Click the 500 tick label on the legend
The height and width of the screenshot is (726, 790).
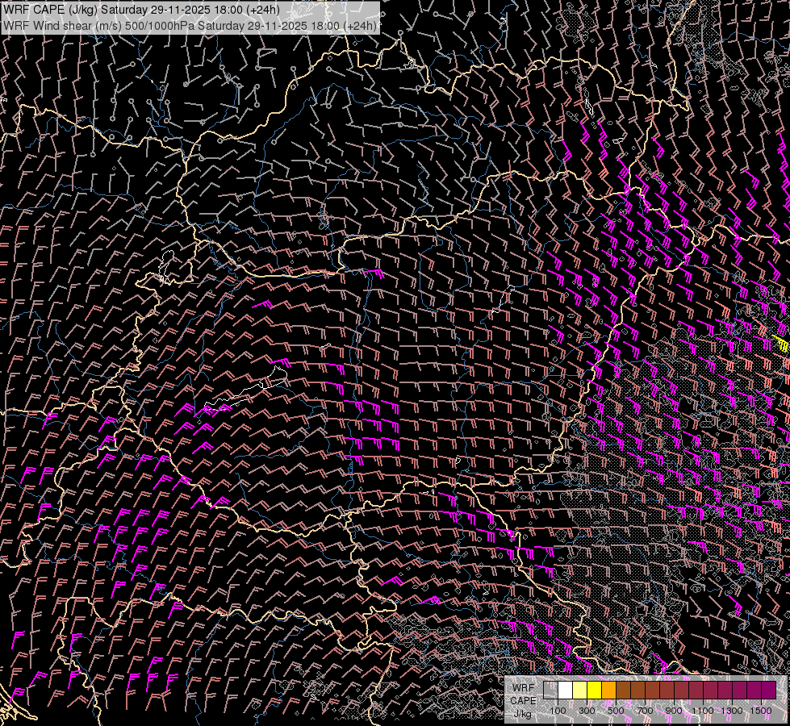pos(616,710)
